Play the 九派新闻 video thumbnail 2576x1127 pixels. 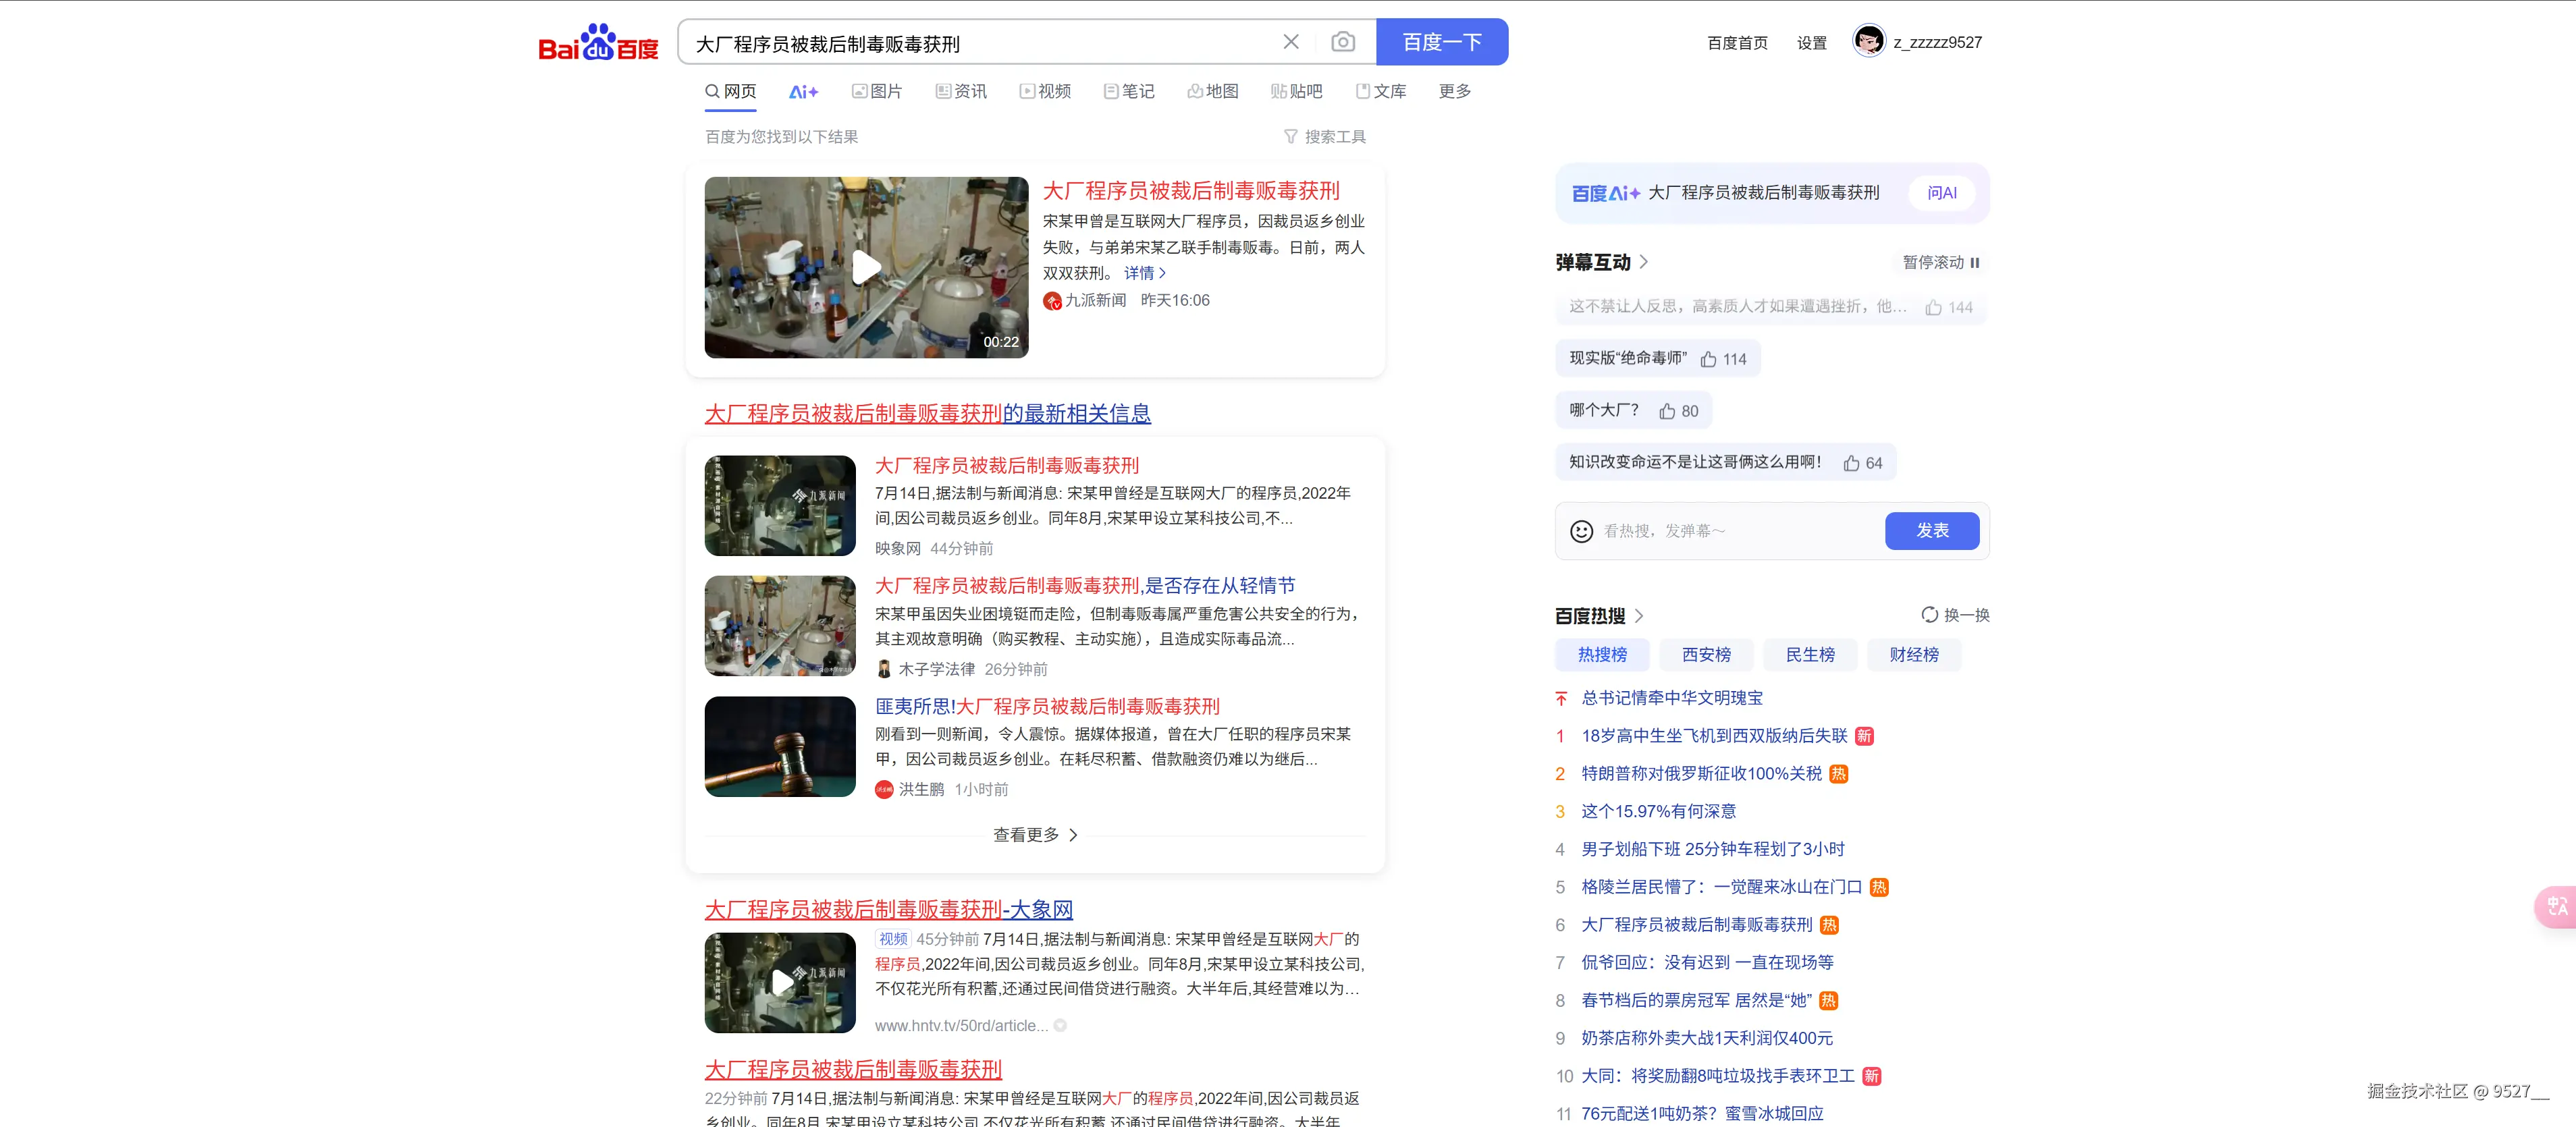click(x=866, y=267)
